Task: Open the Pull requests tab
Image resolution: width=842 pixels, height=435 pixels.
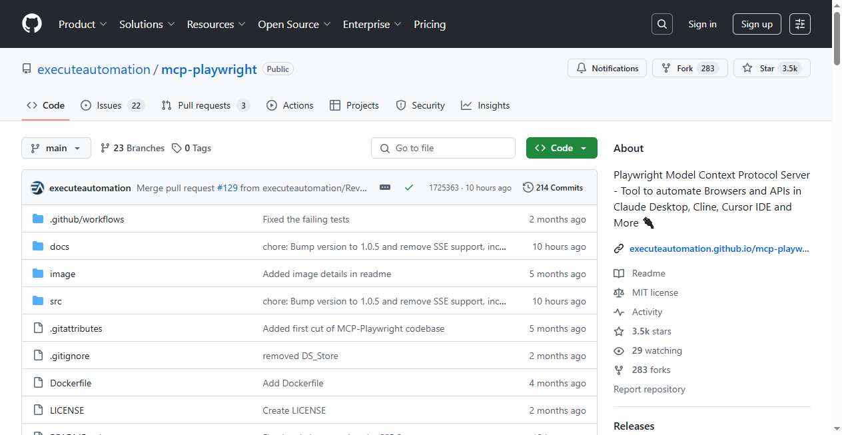Action: 205,105
